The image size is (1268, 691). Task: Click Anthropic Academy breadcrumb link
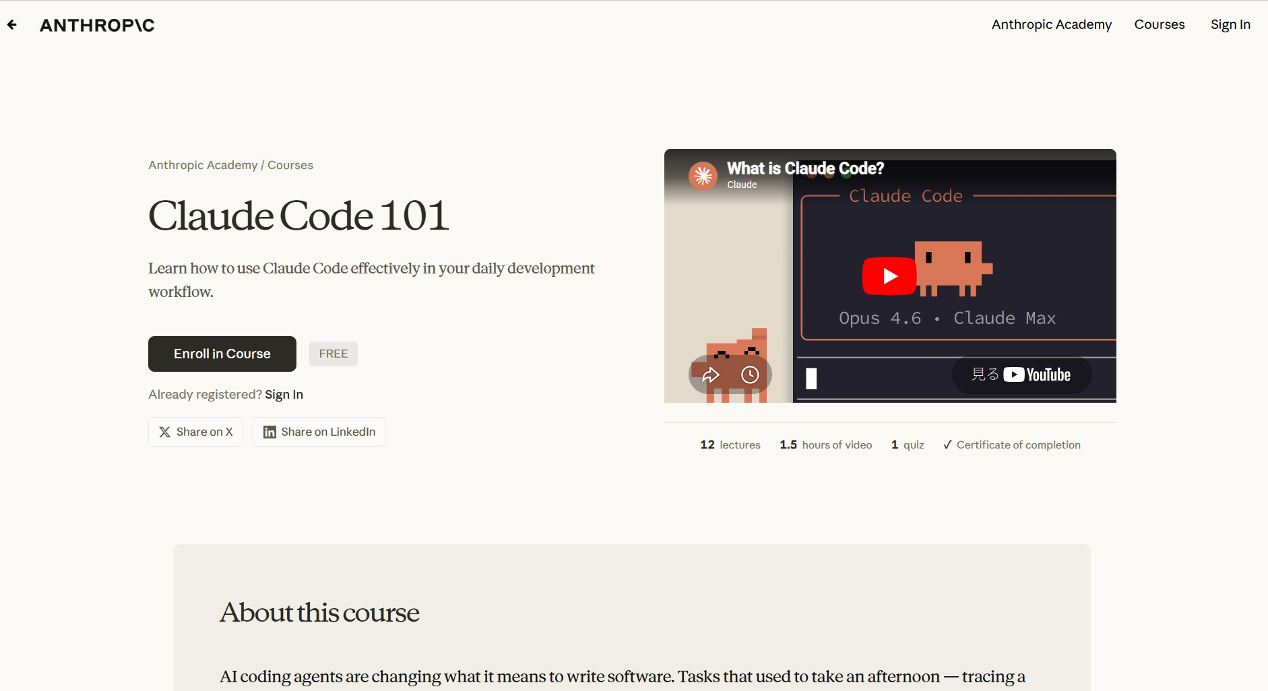click(x=203, y=165)
